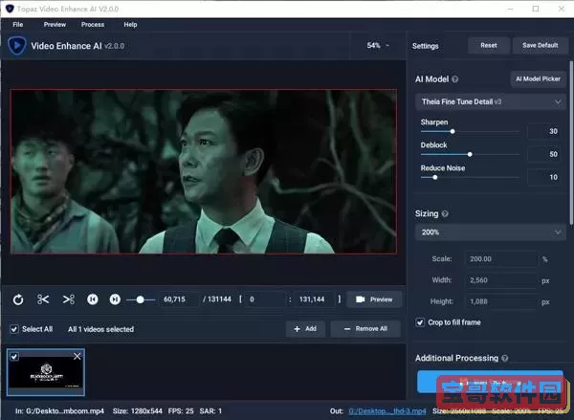Open the Help menu
Viewport: 574px width, 420px height.
(130, 25)
